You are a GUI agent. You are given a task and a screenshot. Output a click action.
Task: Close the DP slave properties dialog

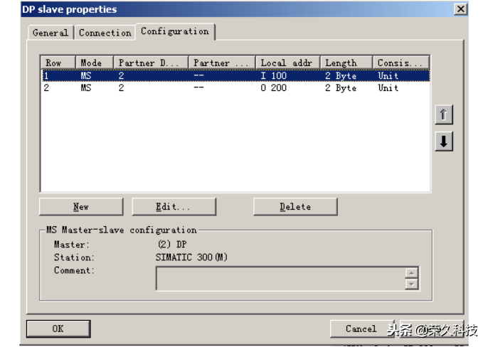point(460,9)
